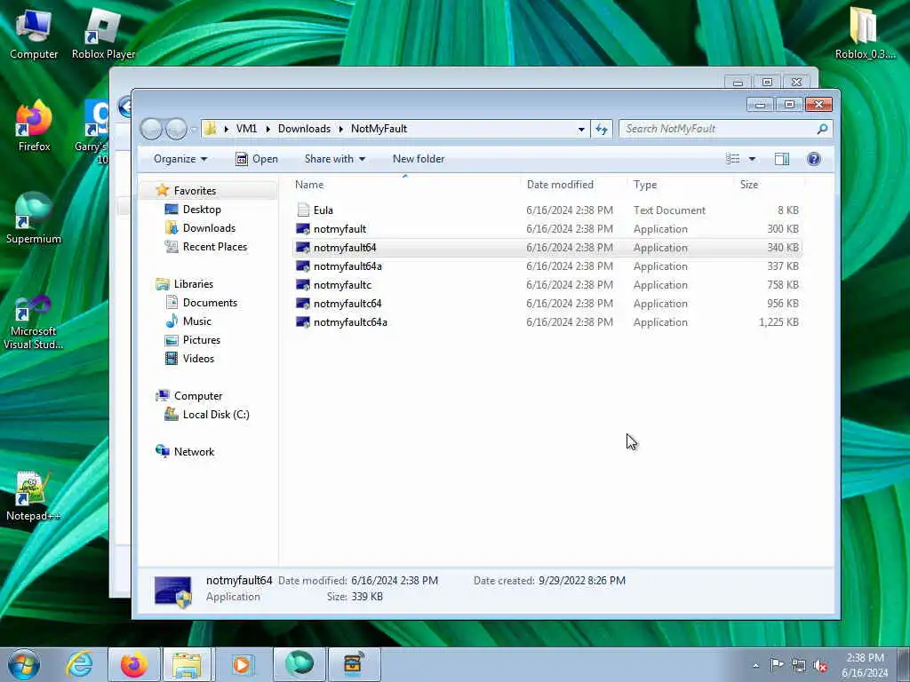This screenshot has height=682, width=910.
Task: Open Windows Media Player from taskbar
Action: [x=243, y=664]
